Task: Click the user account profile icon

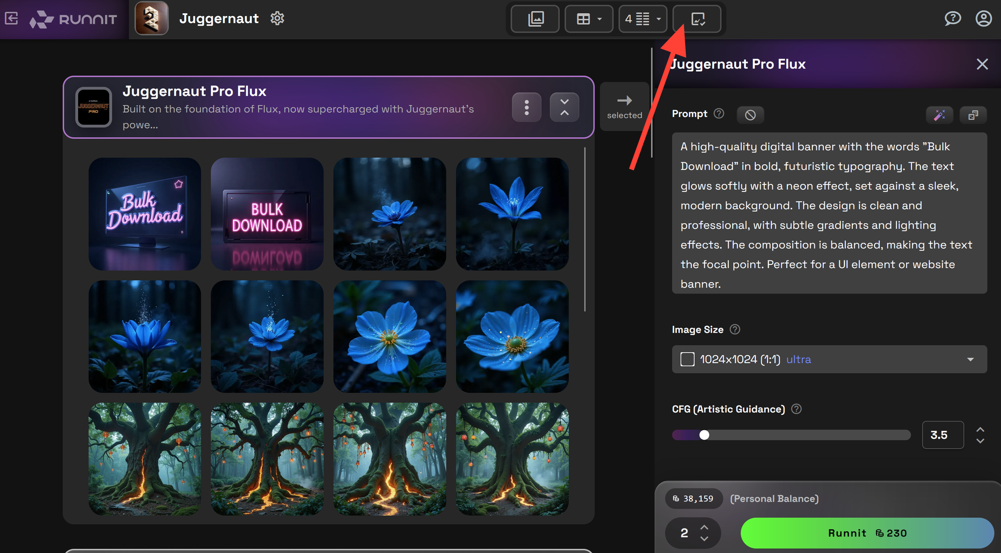Action: [983, 19]
